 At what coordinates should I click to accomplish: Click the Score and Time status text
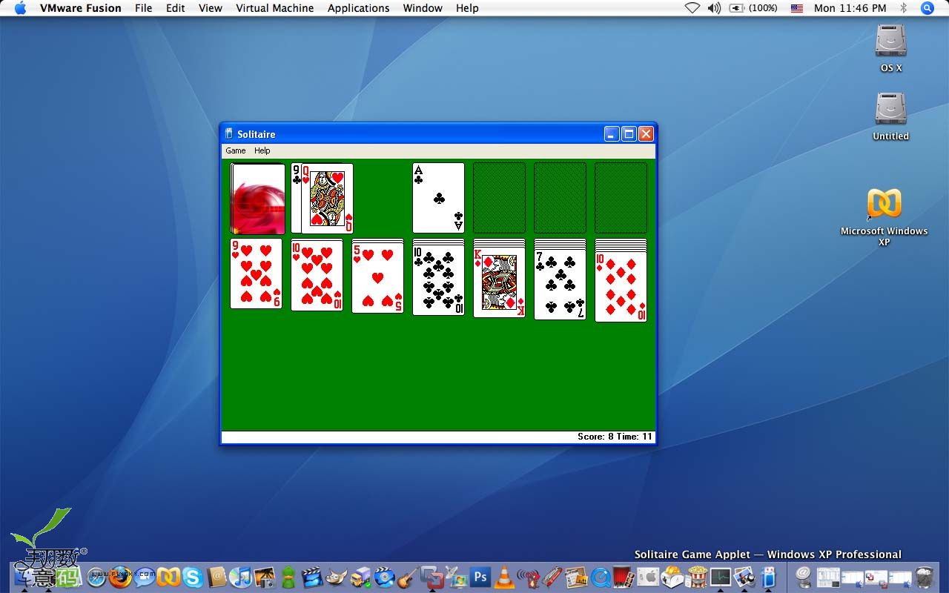pos(615,437)
